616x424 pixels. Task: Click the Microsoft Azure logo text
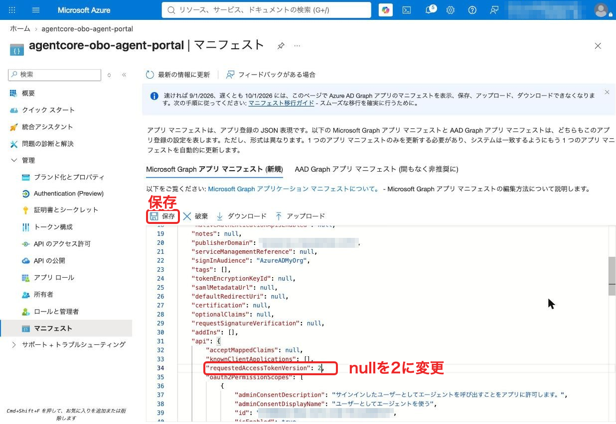tap(84, 10)
